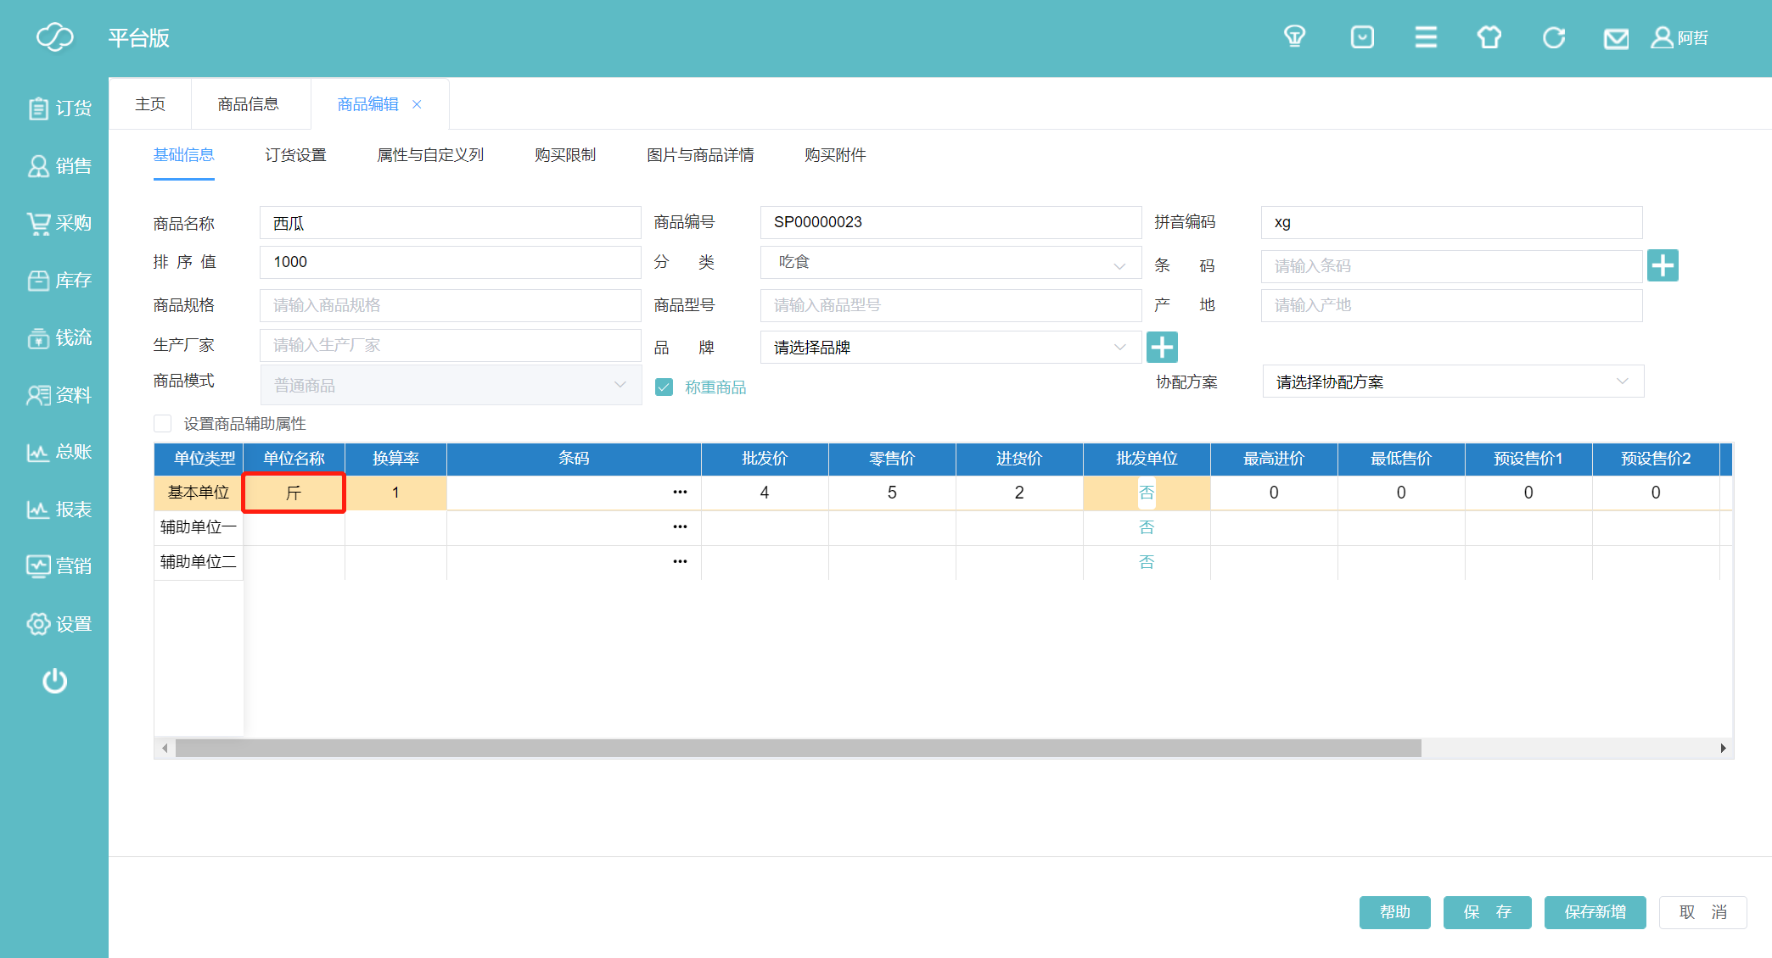The image size is (1772, 958).
Task: Click plus button next to barcode field
Action: (1662, 265)
